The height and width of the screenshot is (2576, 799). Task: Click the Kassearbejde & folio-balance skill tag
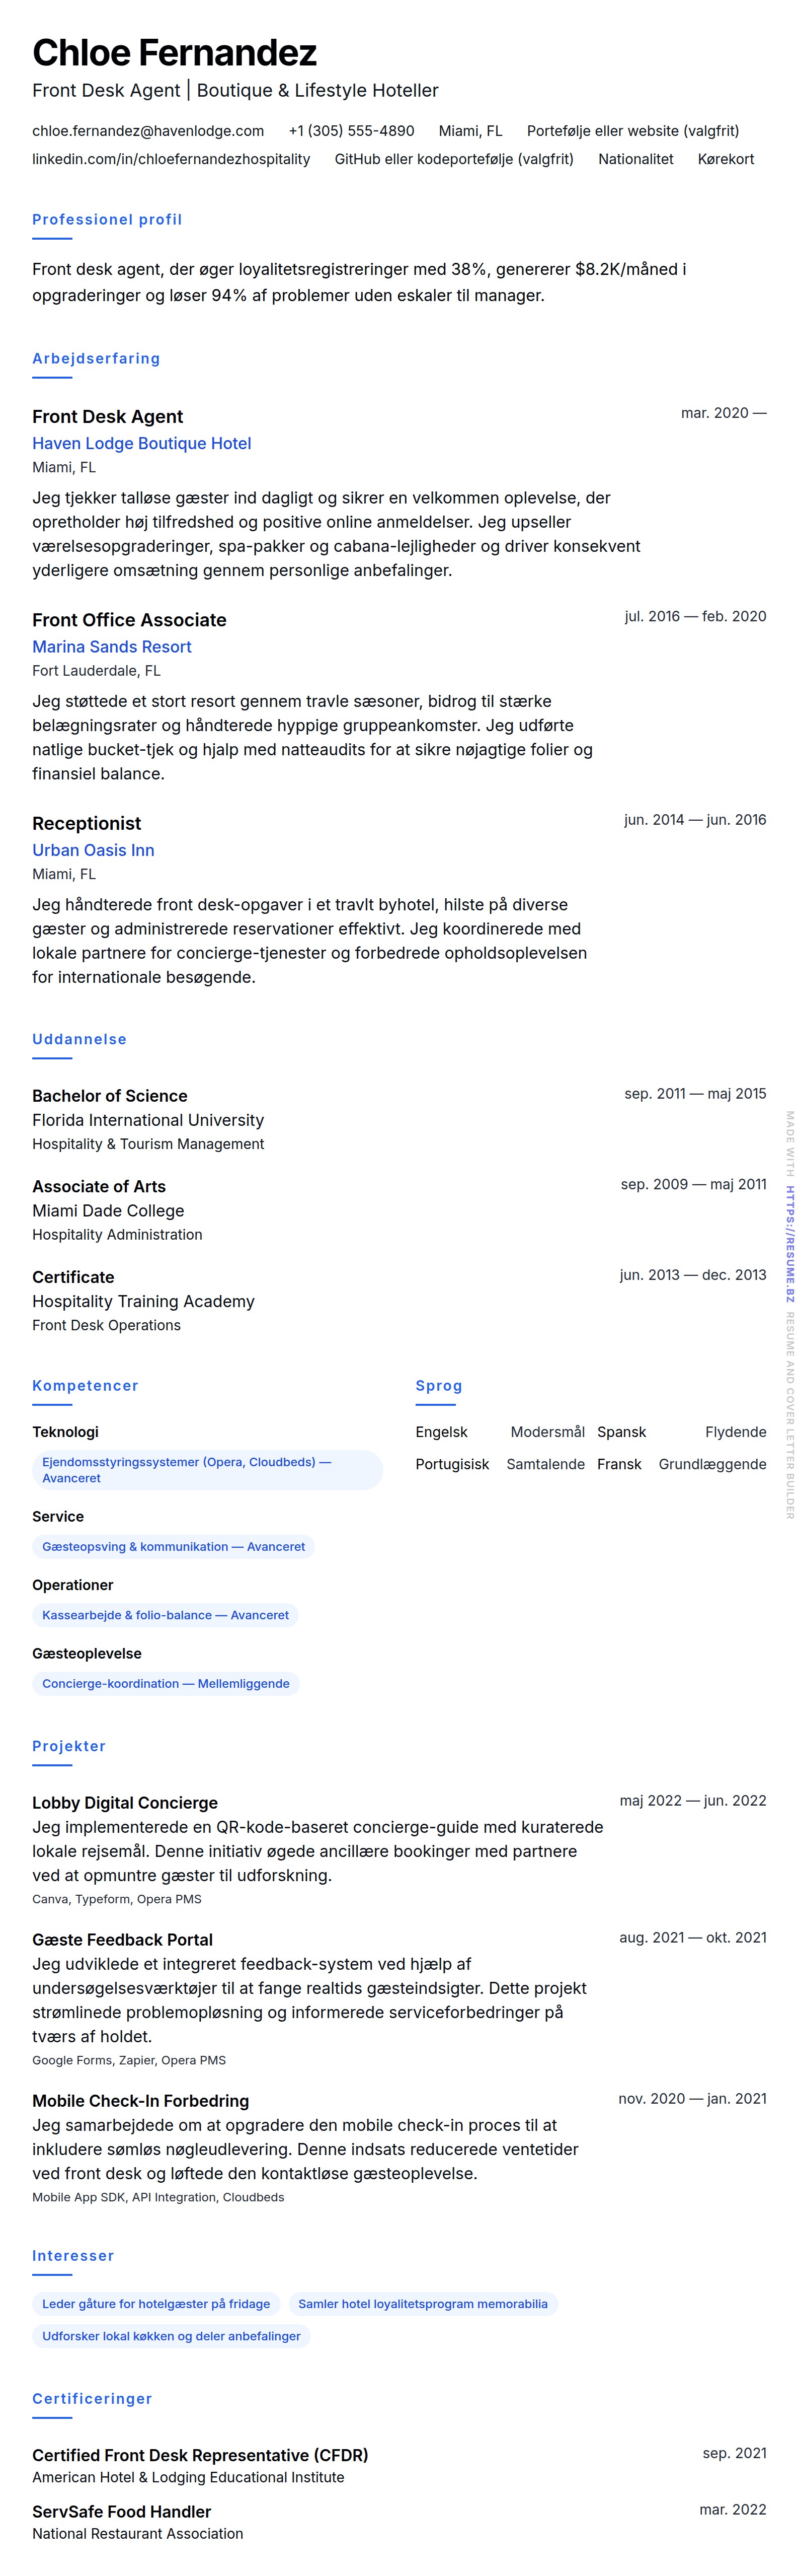166,1615
